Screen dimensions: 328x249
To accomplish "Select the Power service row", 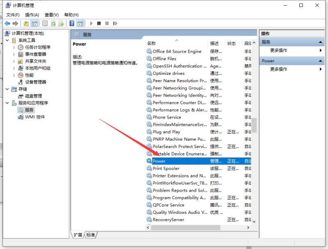I will point(198,161).
